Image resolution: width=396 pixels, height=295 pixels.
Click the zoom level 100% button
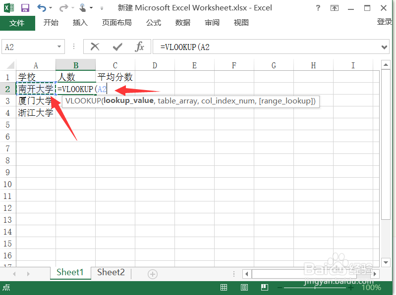371,288
